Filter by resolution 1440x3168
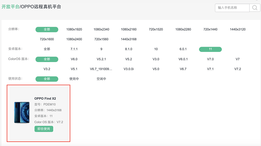This screenshot has width=261, height=146. (129, 39)
